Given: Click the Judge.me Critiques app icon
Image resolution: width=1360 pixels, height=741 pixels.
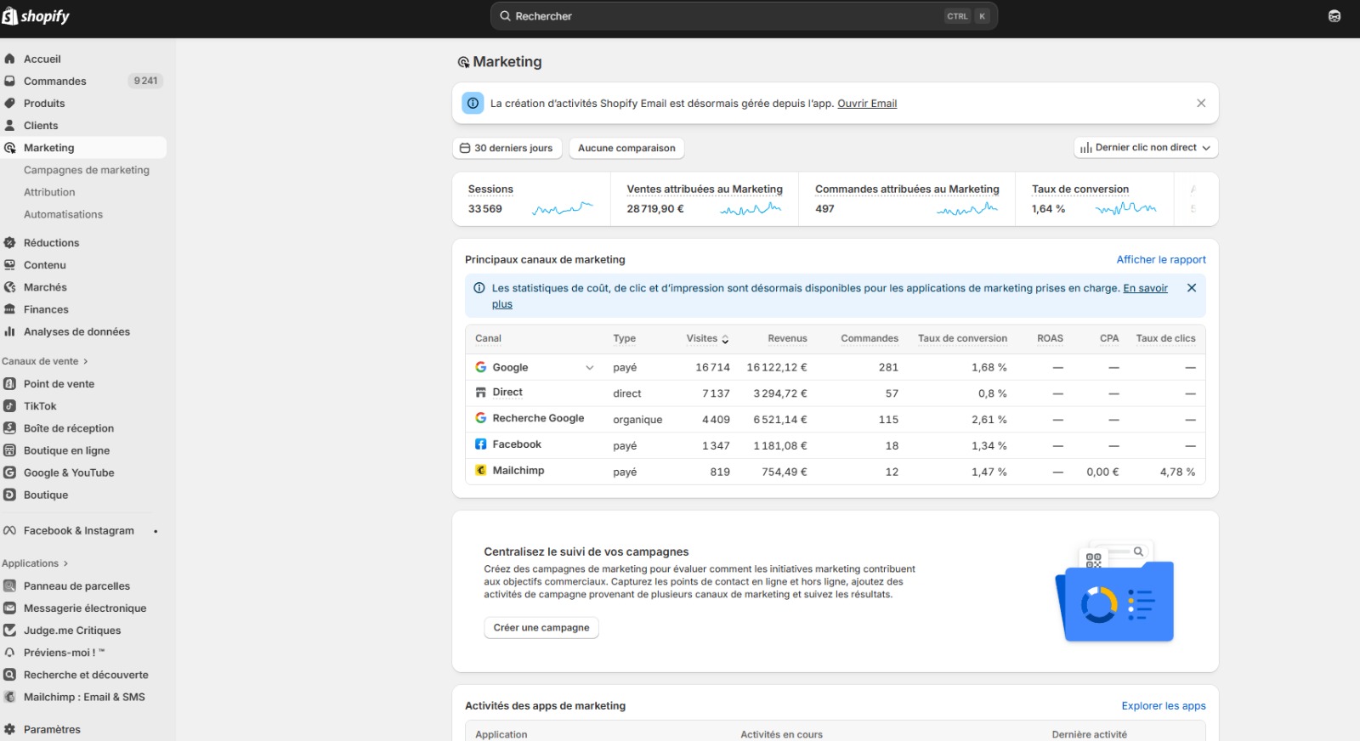Looking at the screenshot, I should (9, 630).
